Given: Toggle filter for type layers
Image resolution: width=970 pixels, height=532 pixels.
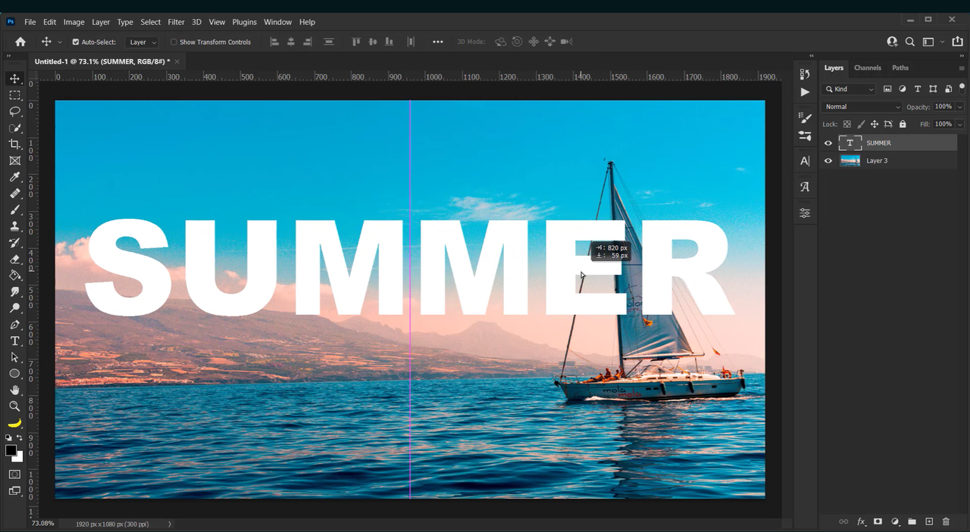Looking at the screenshot, I should (x=918, y=89).
